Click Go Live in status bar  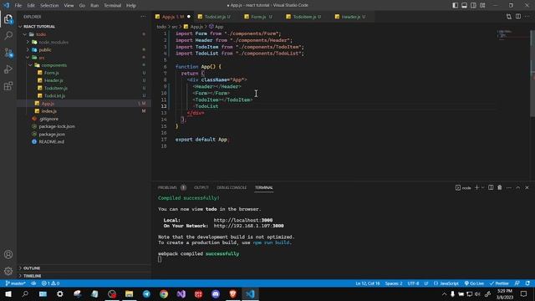(474, 283)
